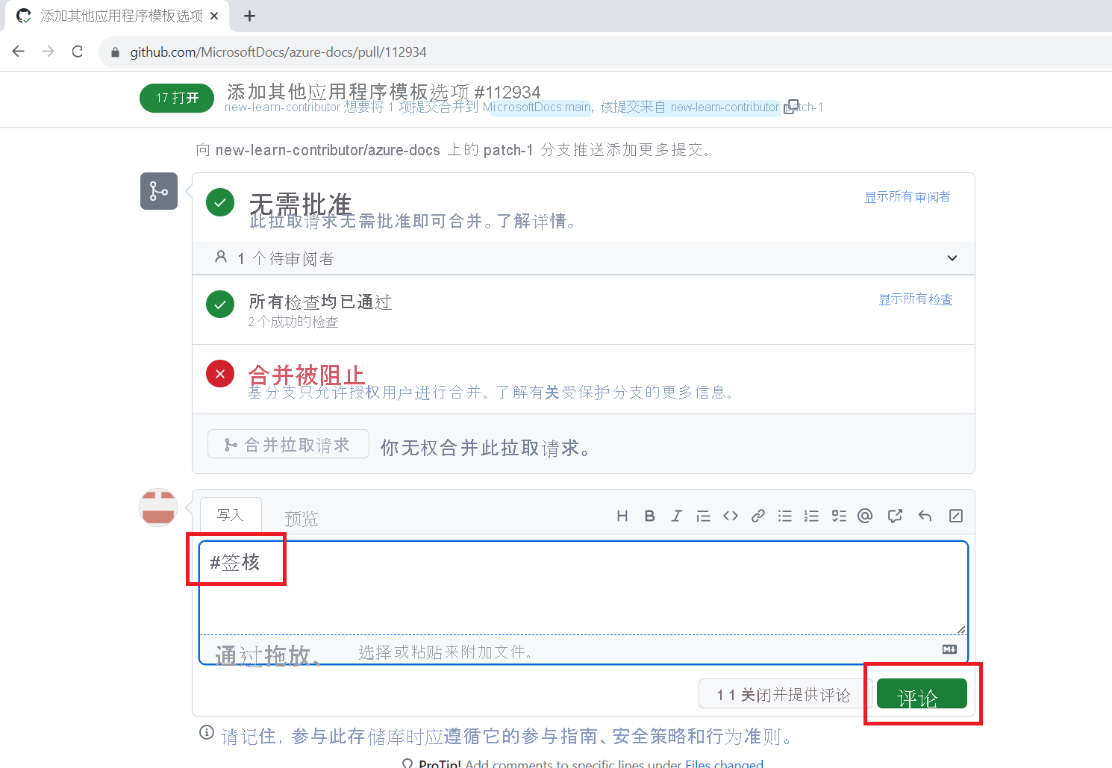
Task: Insert a quote block
Action: coord(703,516)
